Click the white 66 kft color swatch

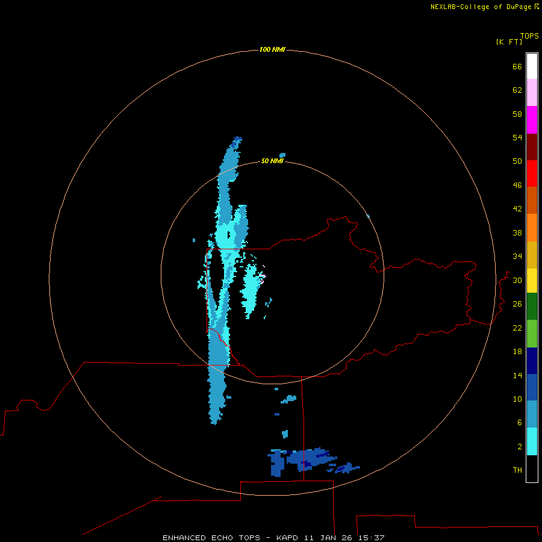tap(532, 66)
